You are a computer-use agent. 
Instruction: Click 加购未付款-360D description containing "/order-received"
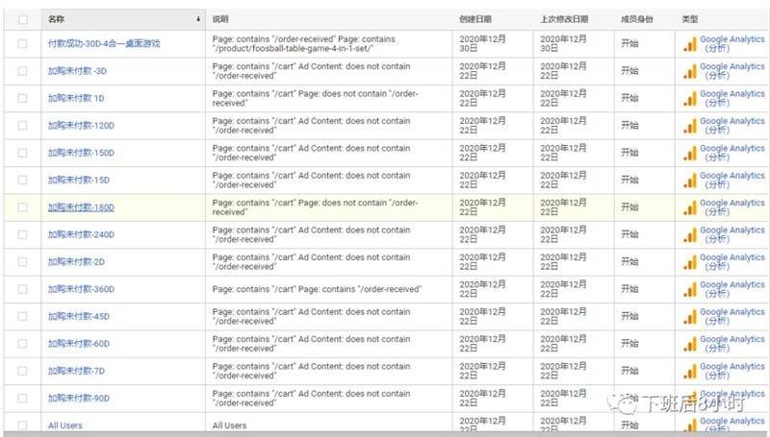coord(317,289)
